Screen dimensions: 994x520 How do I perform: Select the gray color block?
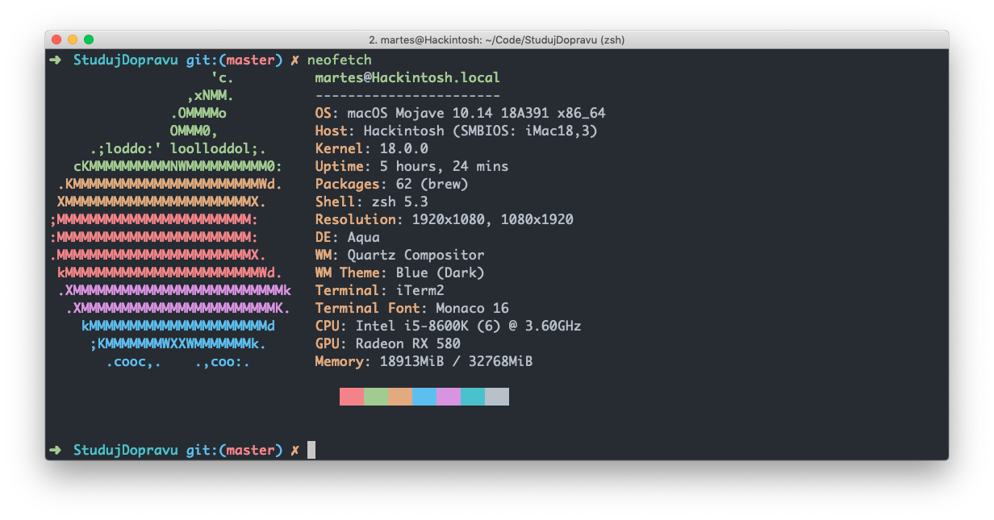click(x=497, y=397)
